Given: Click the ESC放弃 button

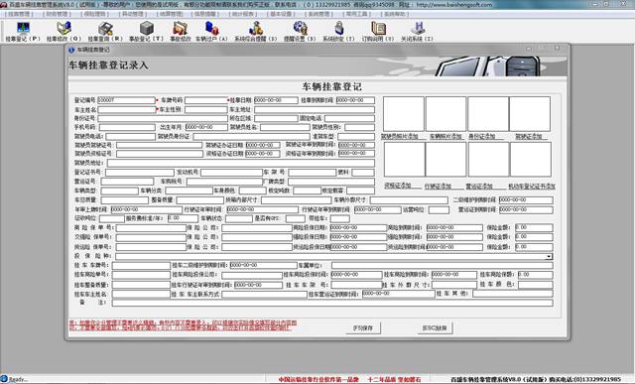Looking at the screenshot, I should click(435, 328).
